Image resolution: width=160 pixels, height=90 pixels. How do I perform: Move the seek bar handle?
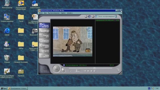coord(94,68)
